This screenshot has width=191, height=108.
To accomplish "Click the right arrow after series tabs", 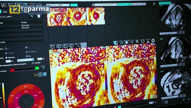I will [154, 4].
